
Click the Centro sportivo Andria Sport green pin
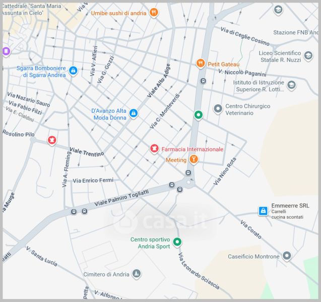coord(177,243)
